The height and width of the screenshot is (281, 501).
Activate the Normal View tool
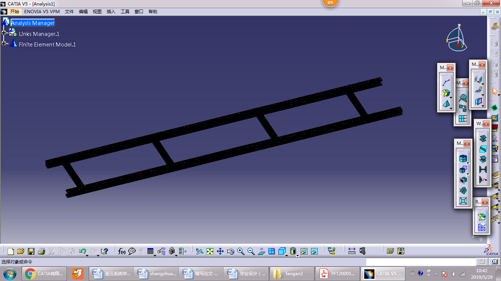(261, 251)
